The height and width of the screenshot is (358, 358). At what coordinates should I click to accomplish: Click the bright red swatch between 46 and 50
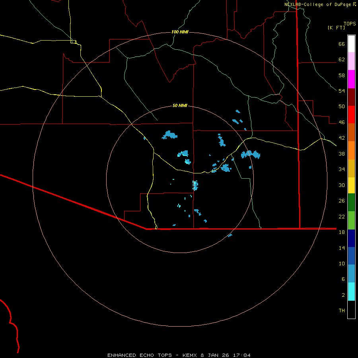[351, 115]
